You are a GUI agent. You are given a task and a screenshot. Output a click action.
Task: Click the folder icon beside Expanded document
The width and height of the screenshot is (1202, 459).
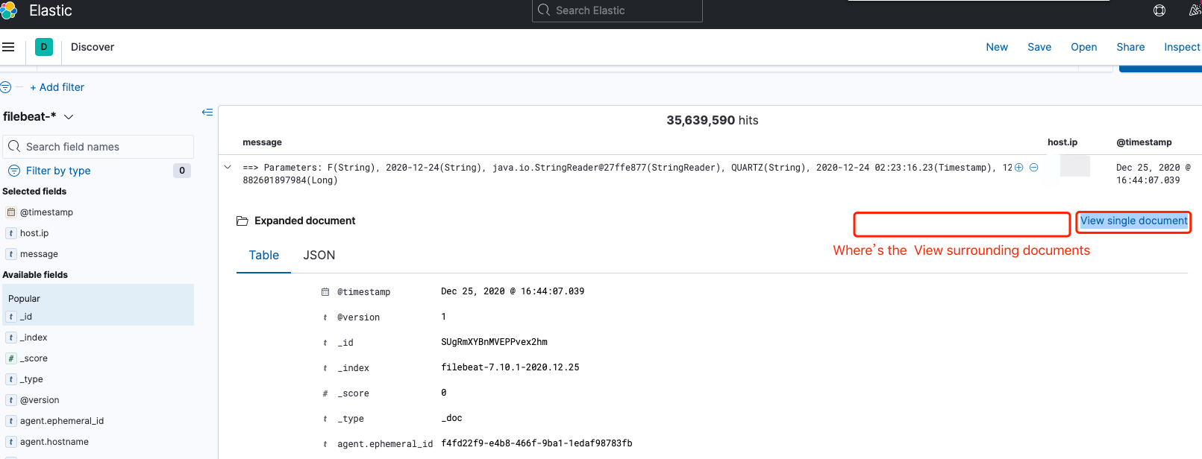(242, 221)
